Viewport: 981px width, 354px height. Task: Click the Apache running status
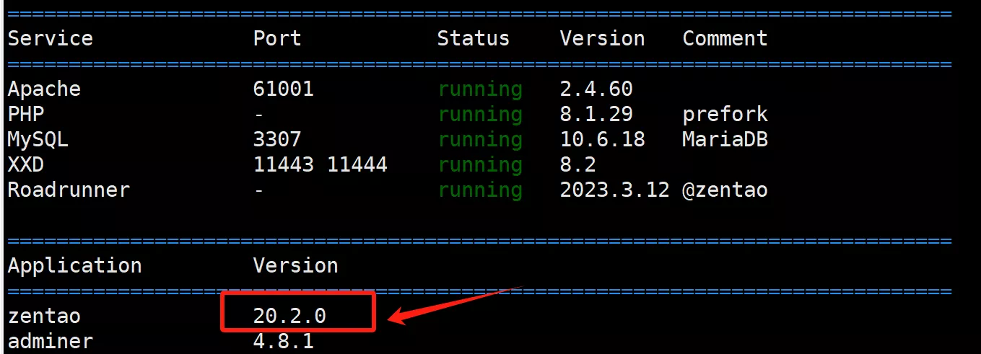(x=480, y=89)
